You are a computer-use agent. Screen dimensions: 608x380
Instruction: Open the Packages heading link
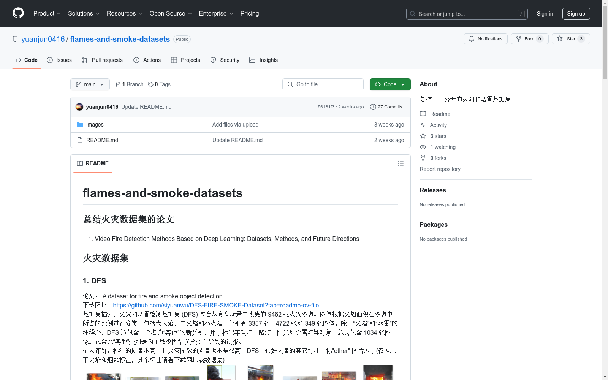click(x=434, y=225)
